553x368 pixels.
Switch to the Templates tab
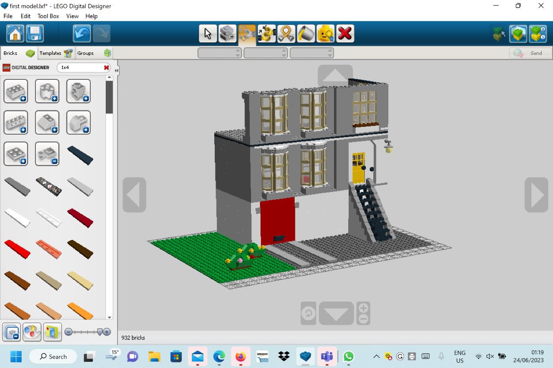[56, 53]
